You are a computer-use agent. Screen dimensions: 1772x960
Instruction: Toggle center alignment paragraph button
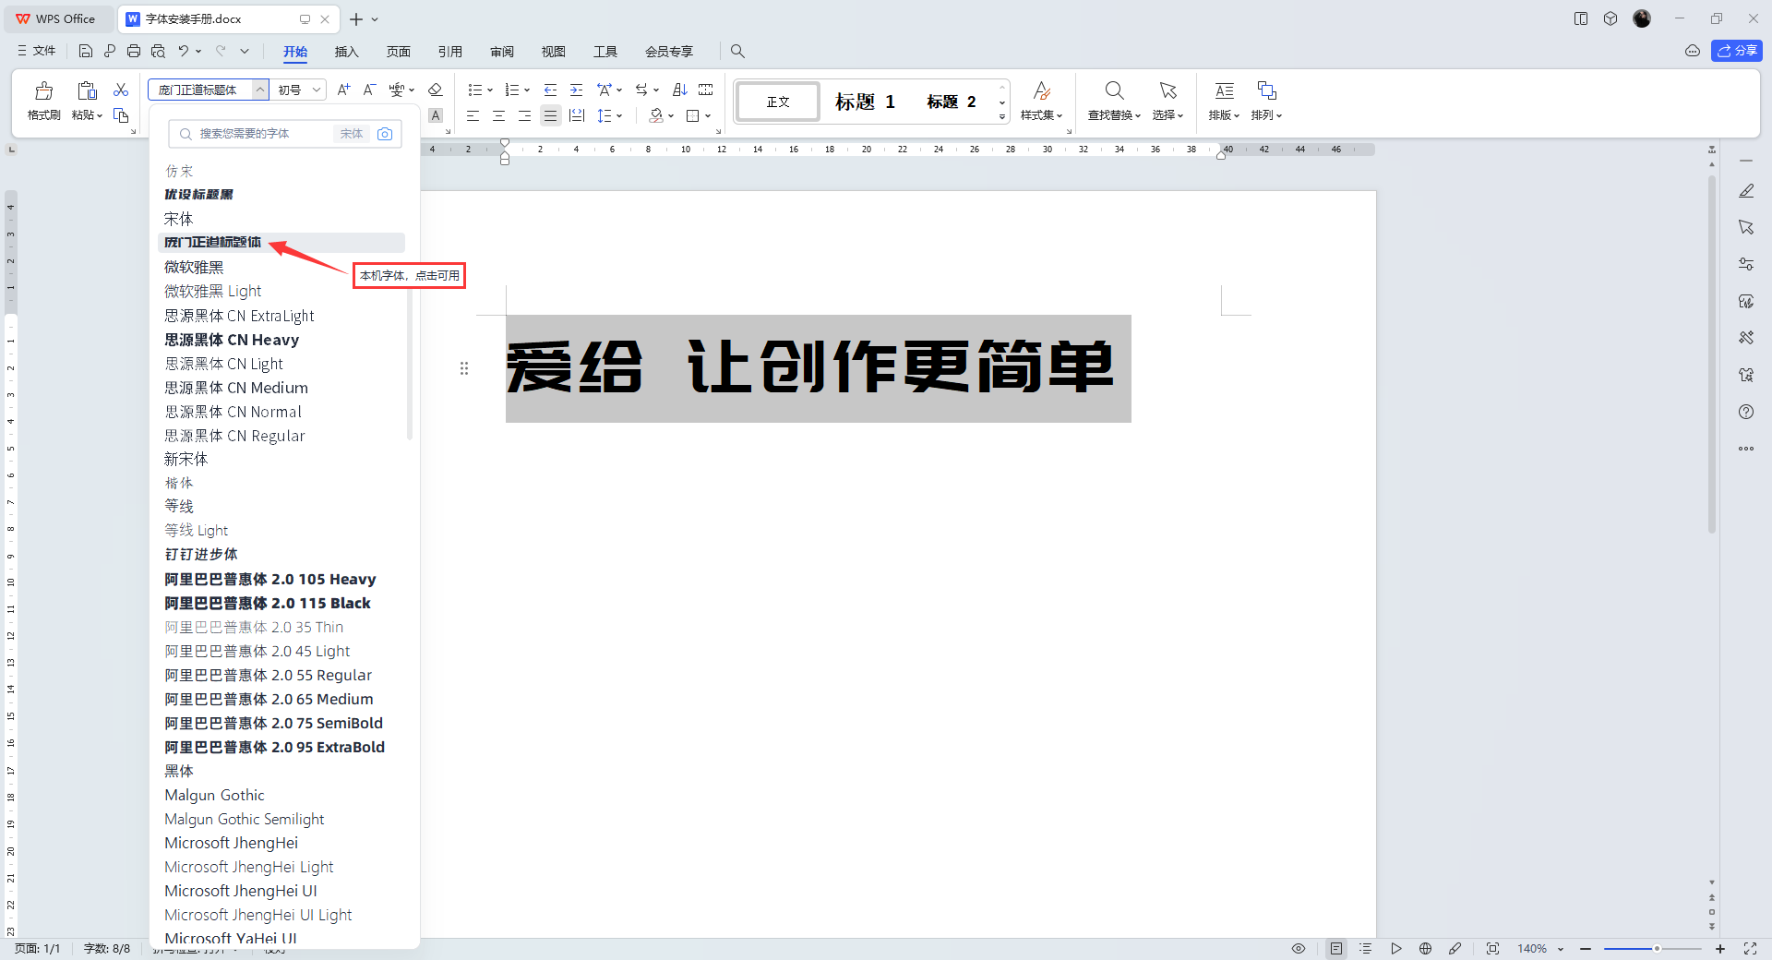tap(498, 115)
